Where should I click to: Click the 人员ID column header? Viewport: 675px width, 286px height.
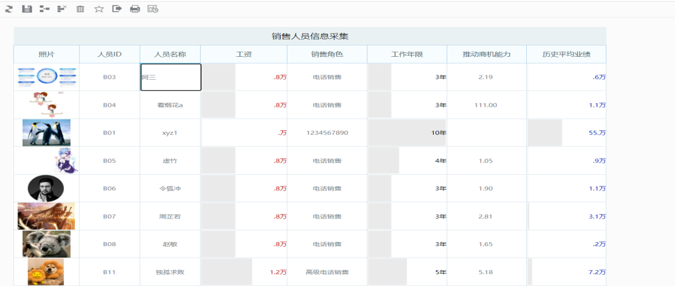pyautogui.click(x=109, y=55)
